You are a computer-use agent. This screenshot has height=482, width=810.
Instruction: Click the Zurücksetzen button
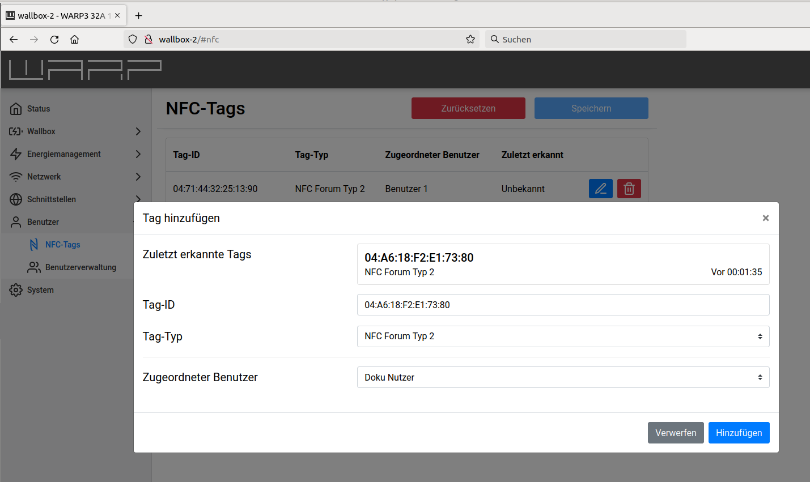pos(468,108)
